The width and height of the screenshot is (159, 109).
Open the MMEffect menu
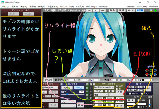(153, 7)
